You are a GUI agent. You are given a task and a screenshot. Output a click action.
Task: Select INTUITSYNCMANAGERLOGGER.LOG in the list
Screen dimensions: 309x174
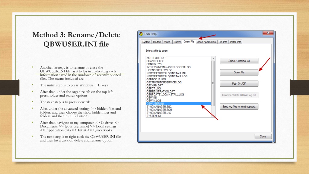(x=168, y=67)
